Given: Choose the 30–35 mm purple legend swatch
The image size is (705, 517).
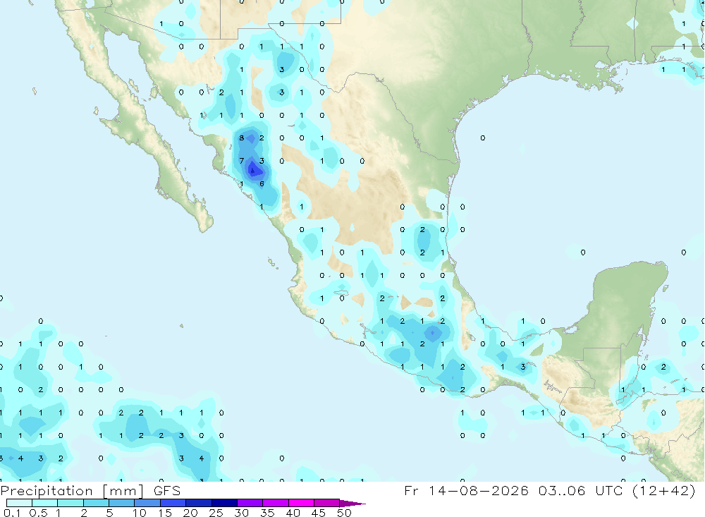Looking at the screenshot, I should click(x=250, y=503).
